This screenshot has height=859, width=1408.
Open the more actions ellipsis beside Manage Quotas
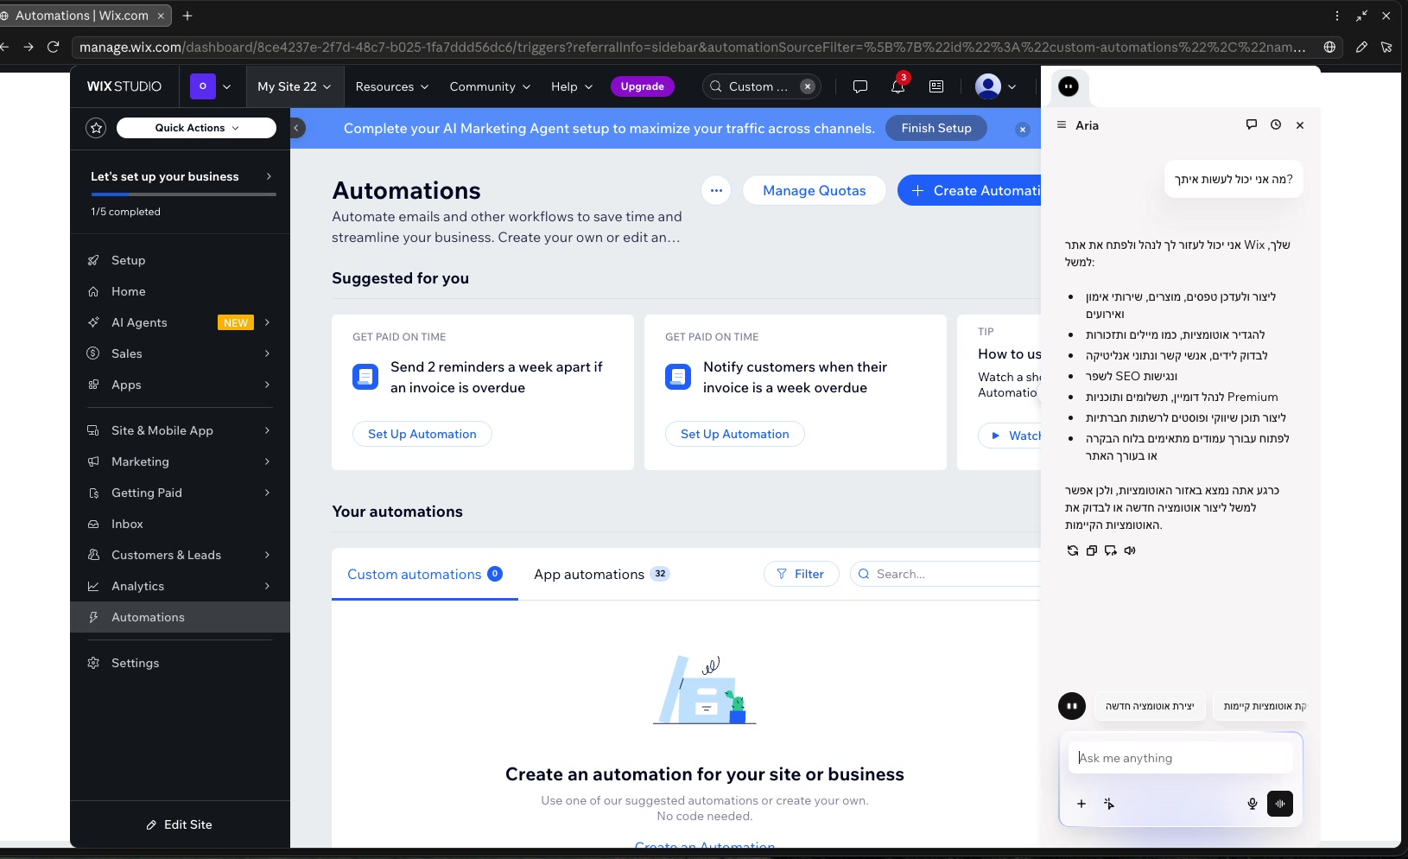pyautogui.click(x=716, y=190)
